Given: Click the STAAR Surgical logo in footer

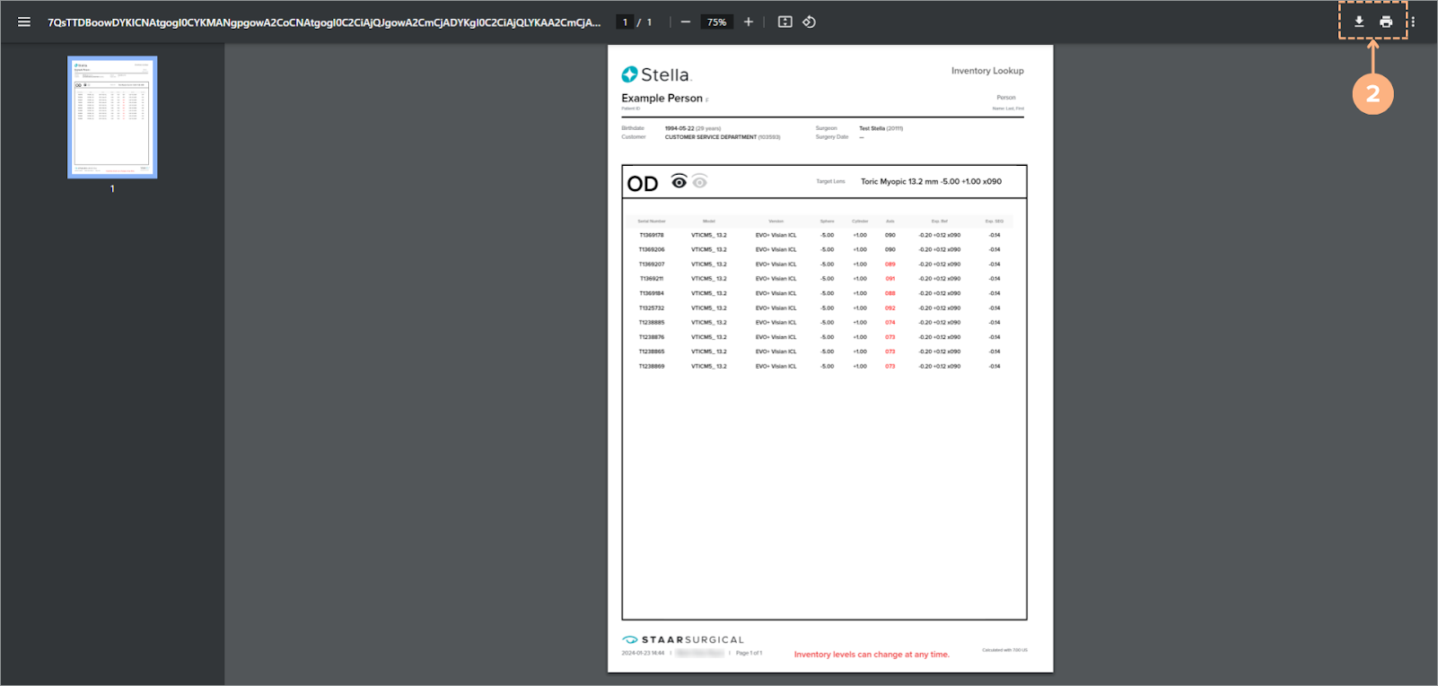Looking at the screenshot, I should [683, 639].
